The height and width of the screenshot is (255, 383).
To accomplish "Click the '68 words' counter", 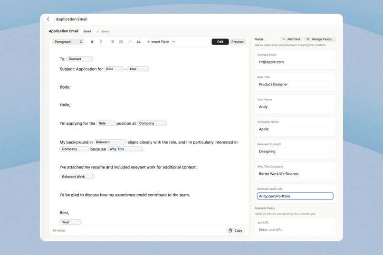I will 59,230.
